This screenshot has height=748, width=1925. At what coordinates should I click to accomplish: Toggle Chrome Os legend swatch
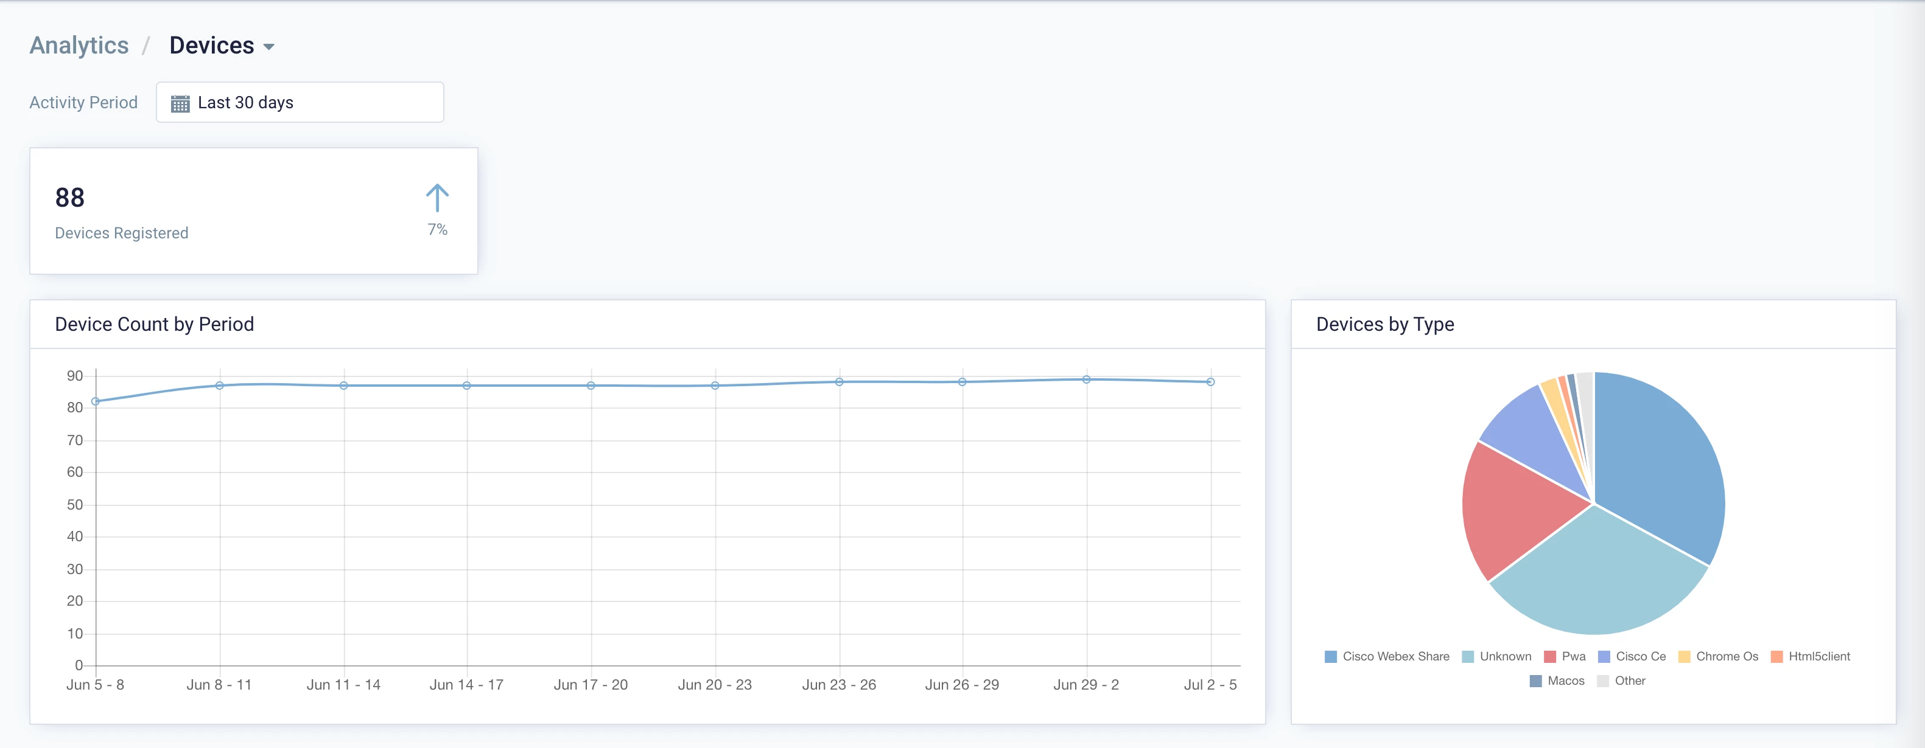pyautogui.click(x=1685, y=657)
